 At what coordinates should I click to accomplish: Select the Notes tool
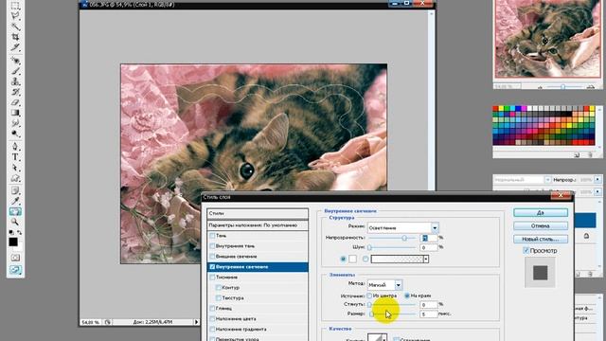[x=15, y=191]
